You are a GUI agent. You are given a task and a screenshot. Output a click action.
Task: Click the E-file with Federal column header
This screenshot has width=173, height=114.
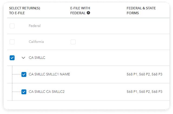coord(80,11)
